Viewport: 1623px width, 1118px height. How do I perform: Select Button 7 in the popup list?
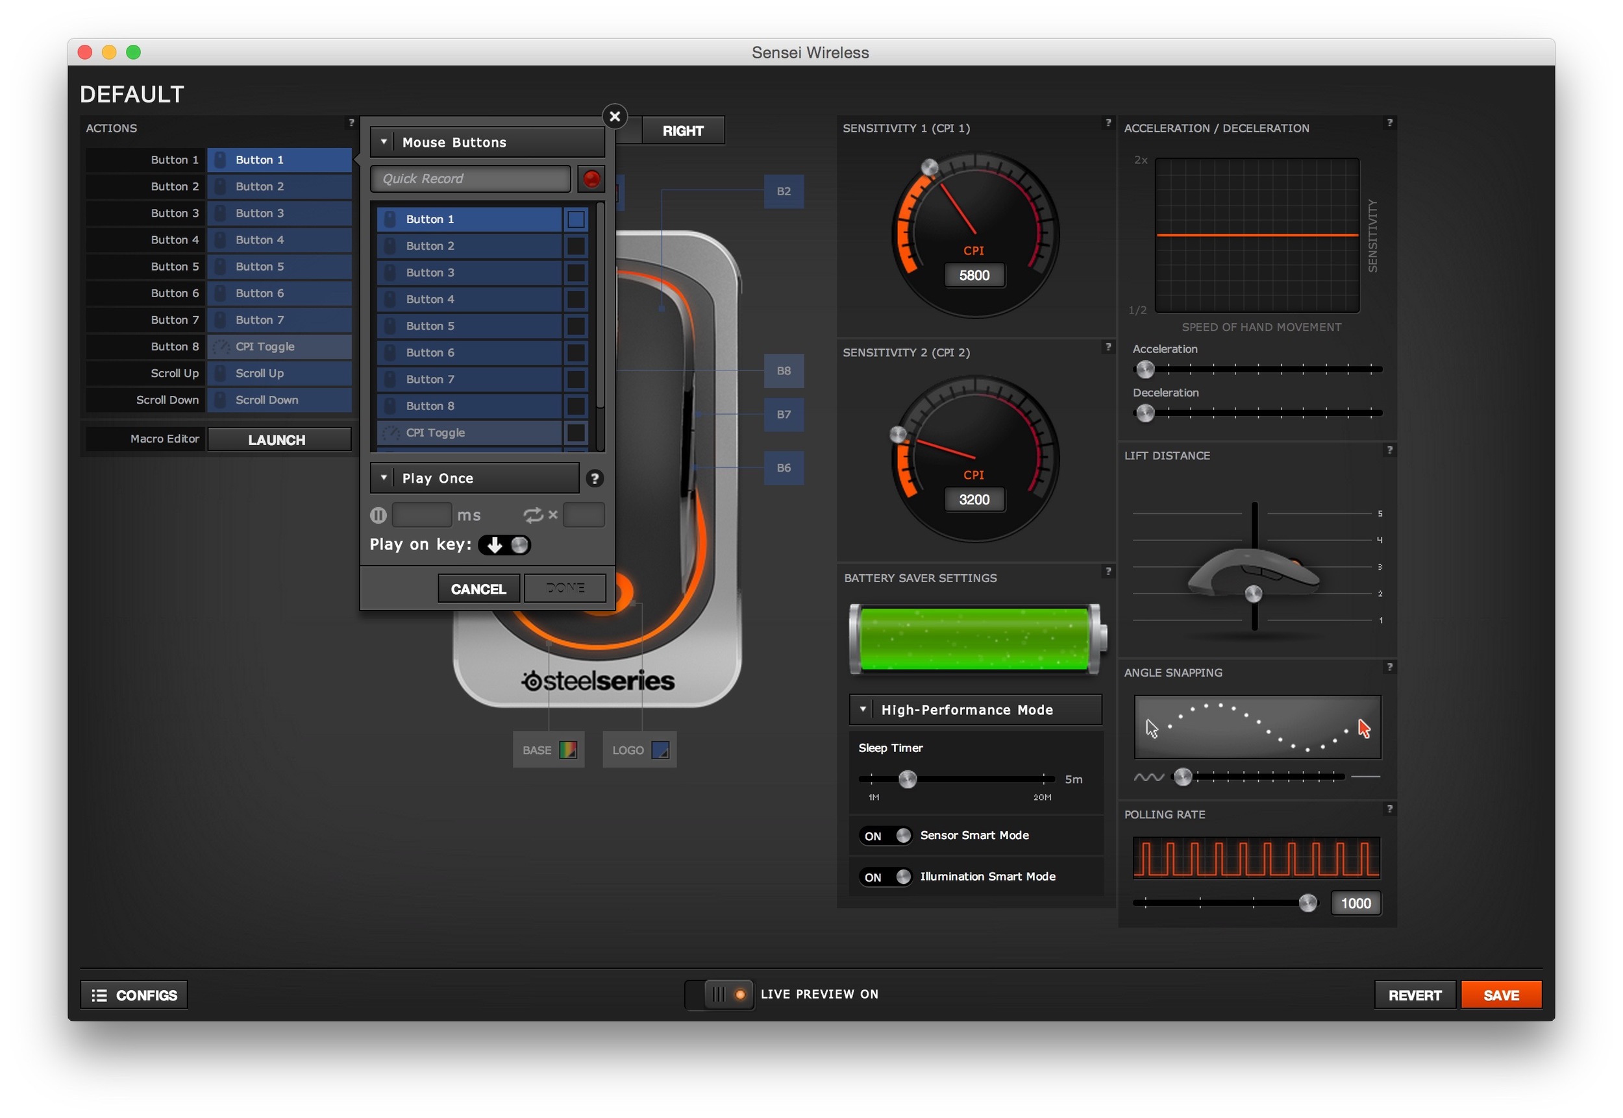tap(469, 379)
